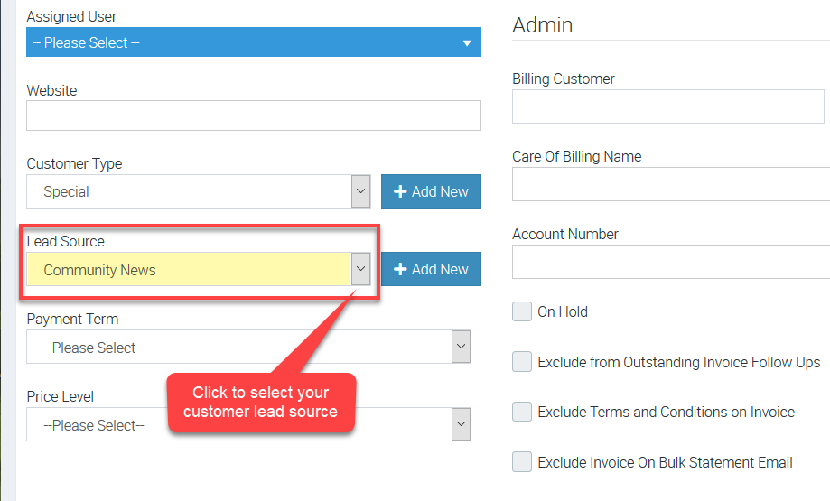This screenshot has width=830, height=501.
Task: Check Exclude Terms and Conditions on Invoice
Action: pyautogui.click(x=522, y=412)
